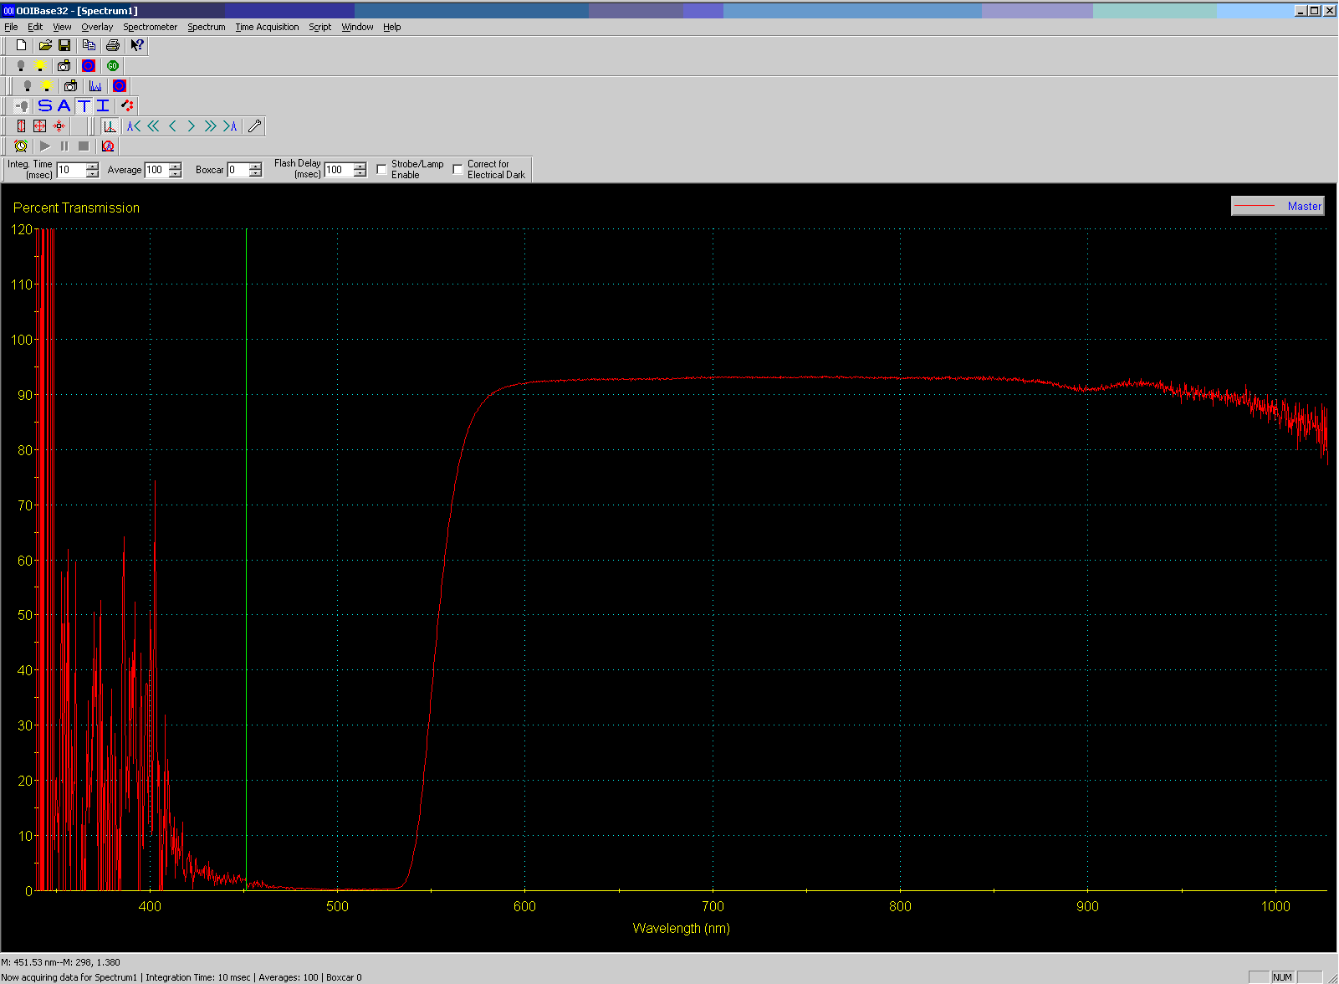Click the Flash Delay input field
The height and width of the screenshot is (984, 1339).
[x=339, y=170]
